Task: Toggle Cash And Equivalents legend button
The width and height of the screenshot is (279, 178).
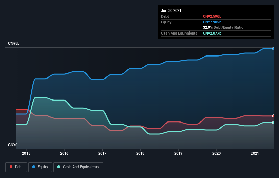Action: (x=78, y=167)
